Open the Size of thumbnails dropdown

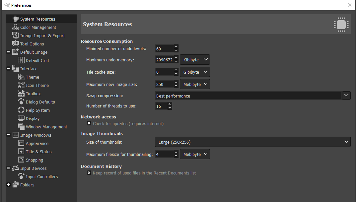coord(252,142)
